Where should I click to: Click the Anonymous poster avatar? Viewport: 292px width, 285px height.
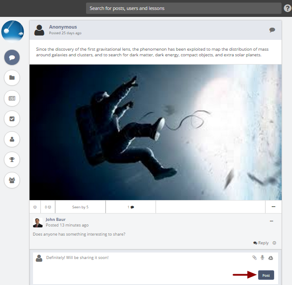pos(39,30)
